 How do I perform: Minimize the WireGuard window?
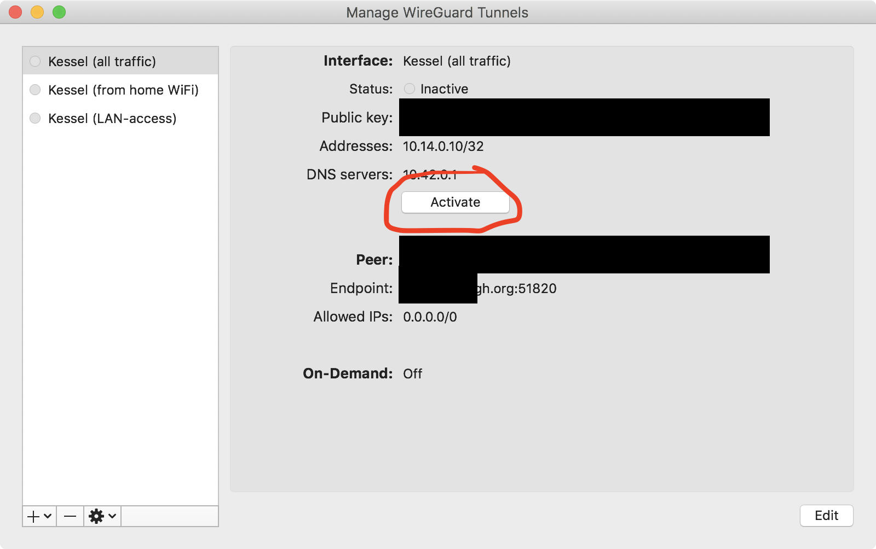37,12
